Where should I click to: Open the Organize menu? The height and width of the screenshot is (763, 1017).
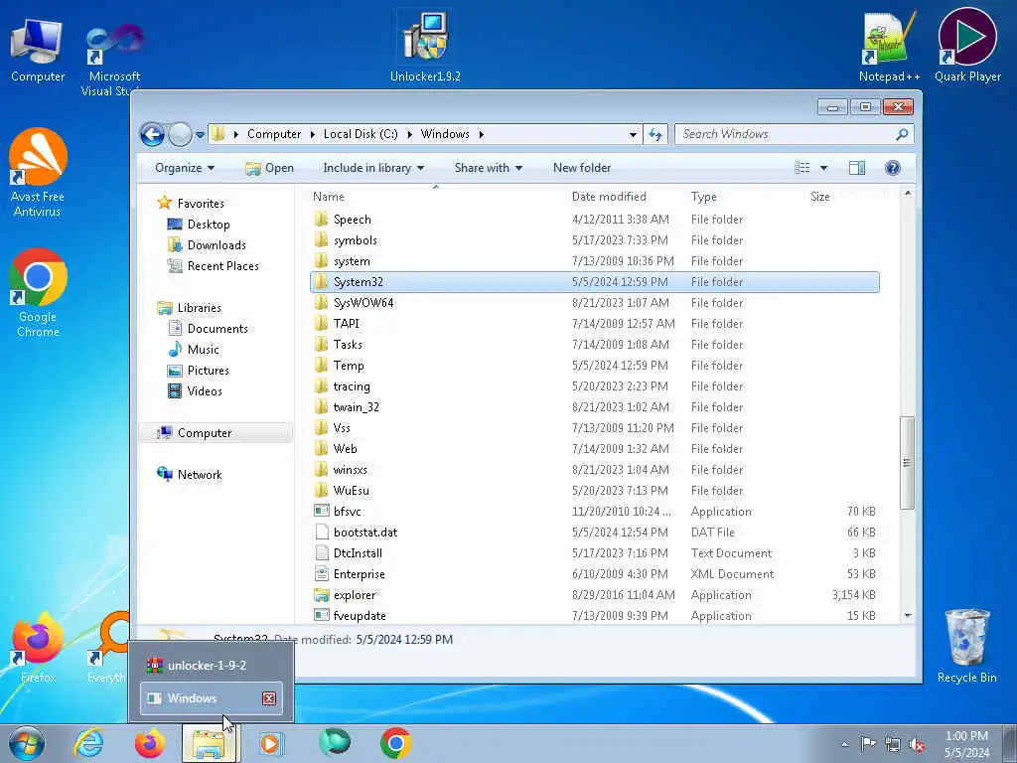click(x=185, y=168)
